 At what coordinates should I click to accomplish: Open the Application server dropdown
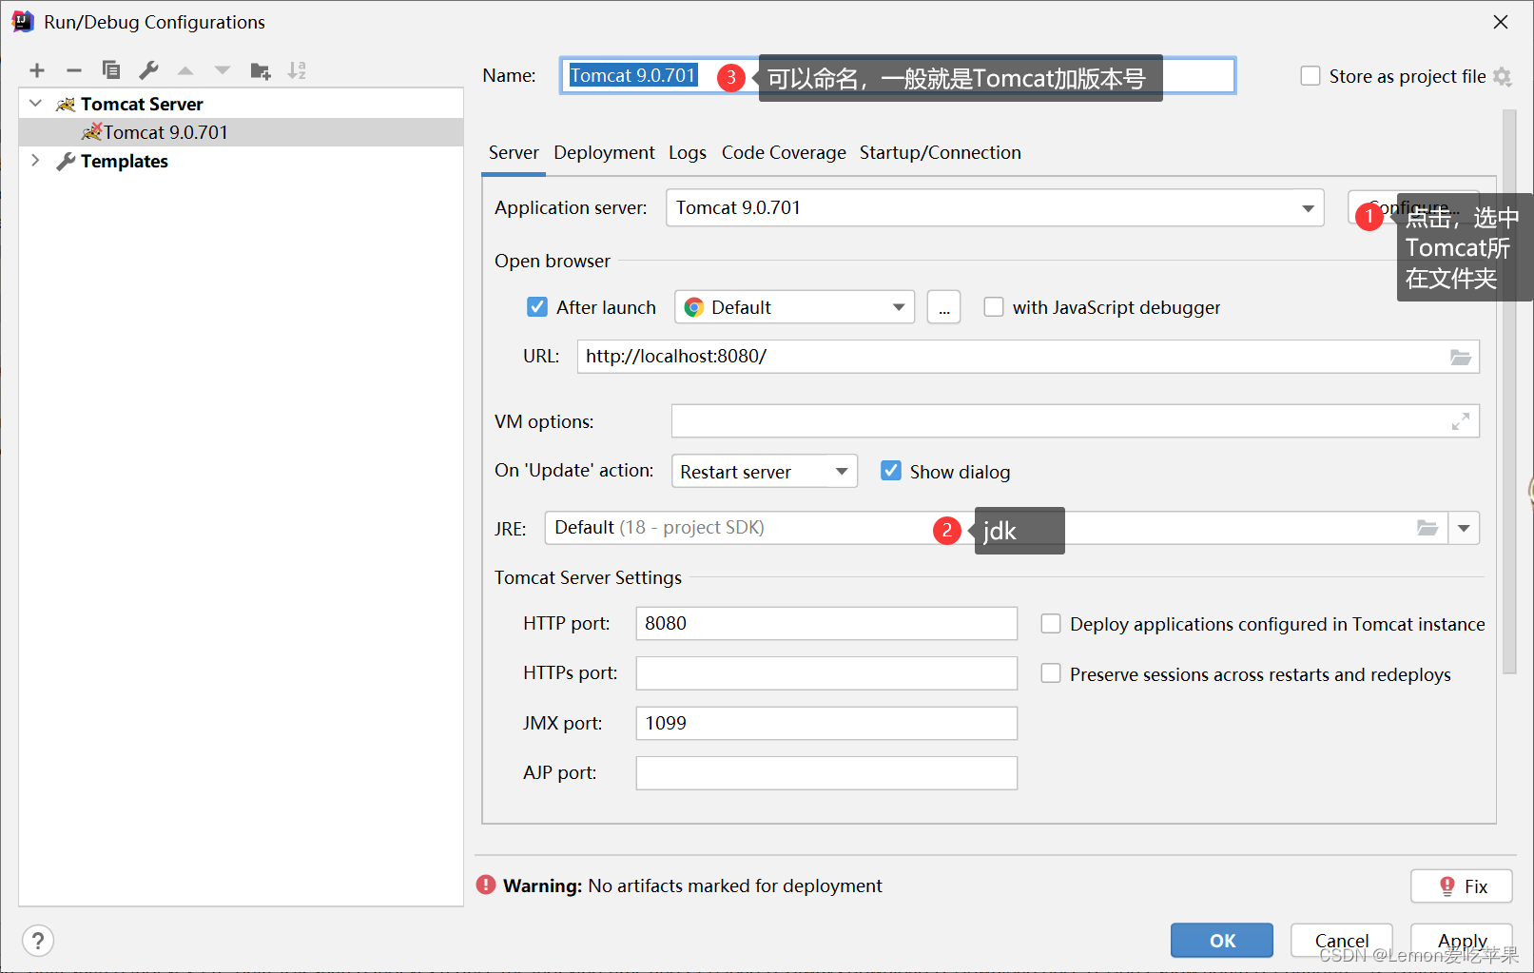pyautogui.click(x=995, y=207)
